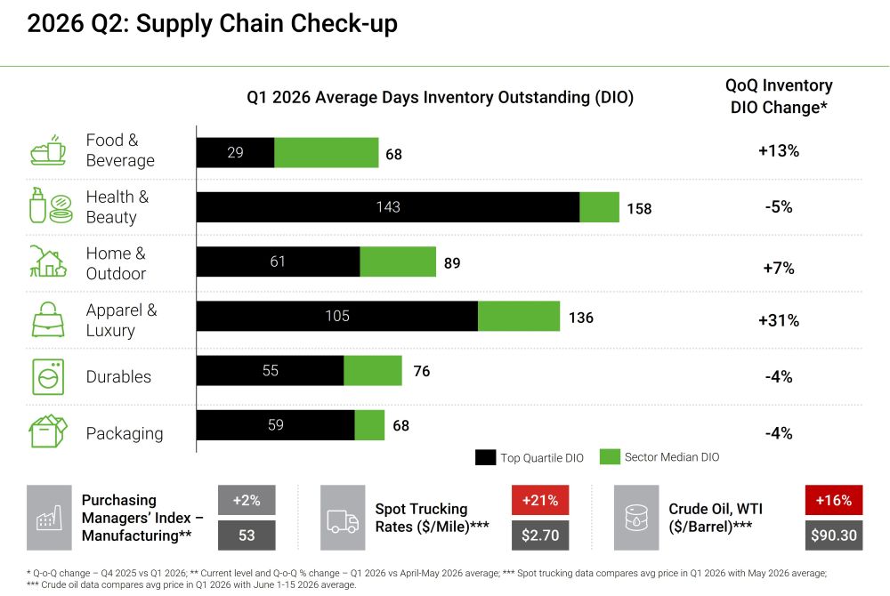Click the red +16% crude oil change box
Image resolution: width=890 pixels, height=596 pixels.
point(834,500)
